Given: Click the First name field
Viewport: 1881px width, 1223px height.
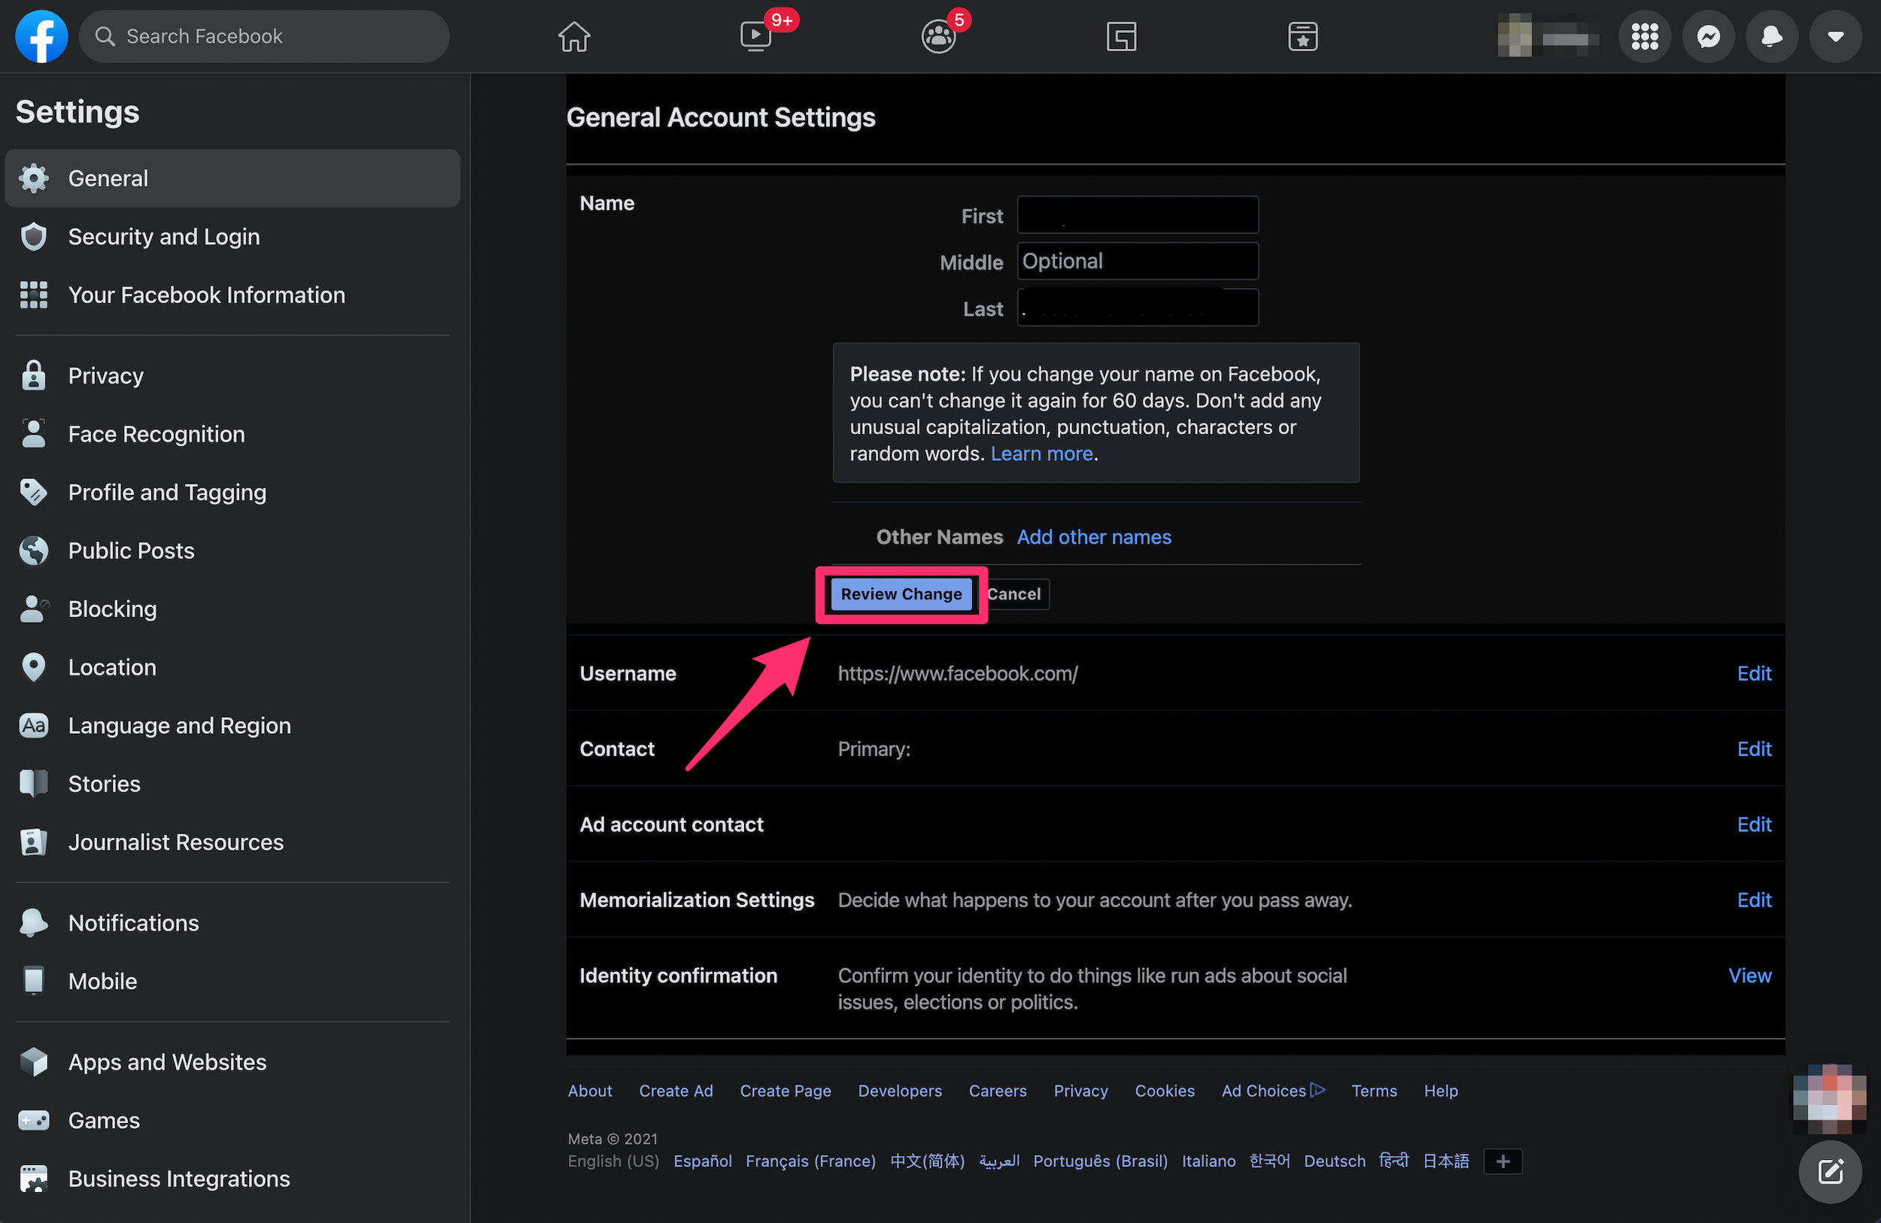Looking at the screenshot, I should [1138, 215].
